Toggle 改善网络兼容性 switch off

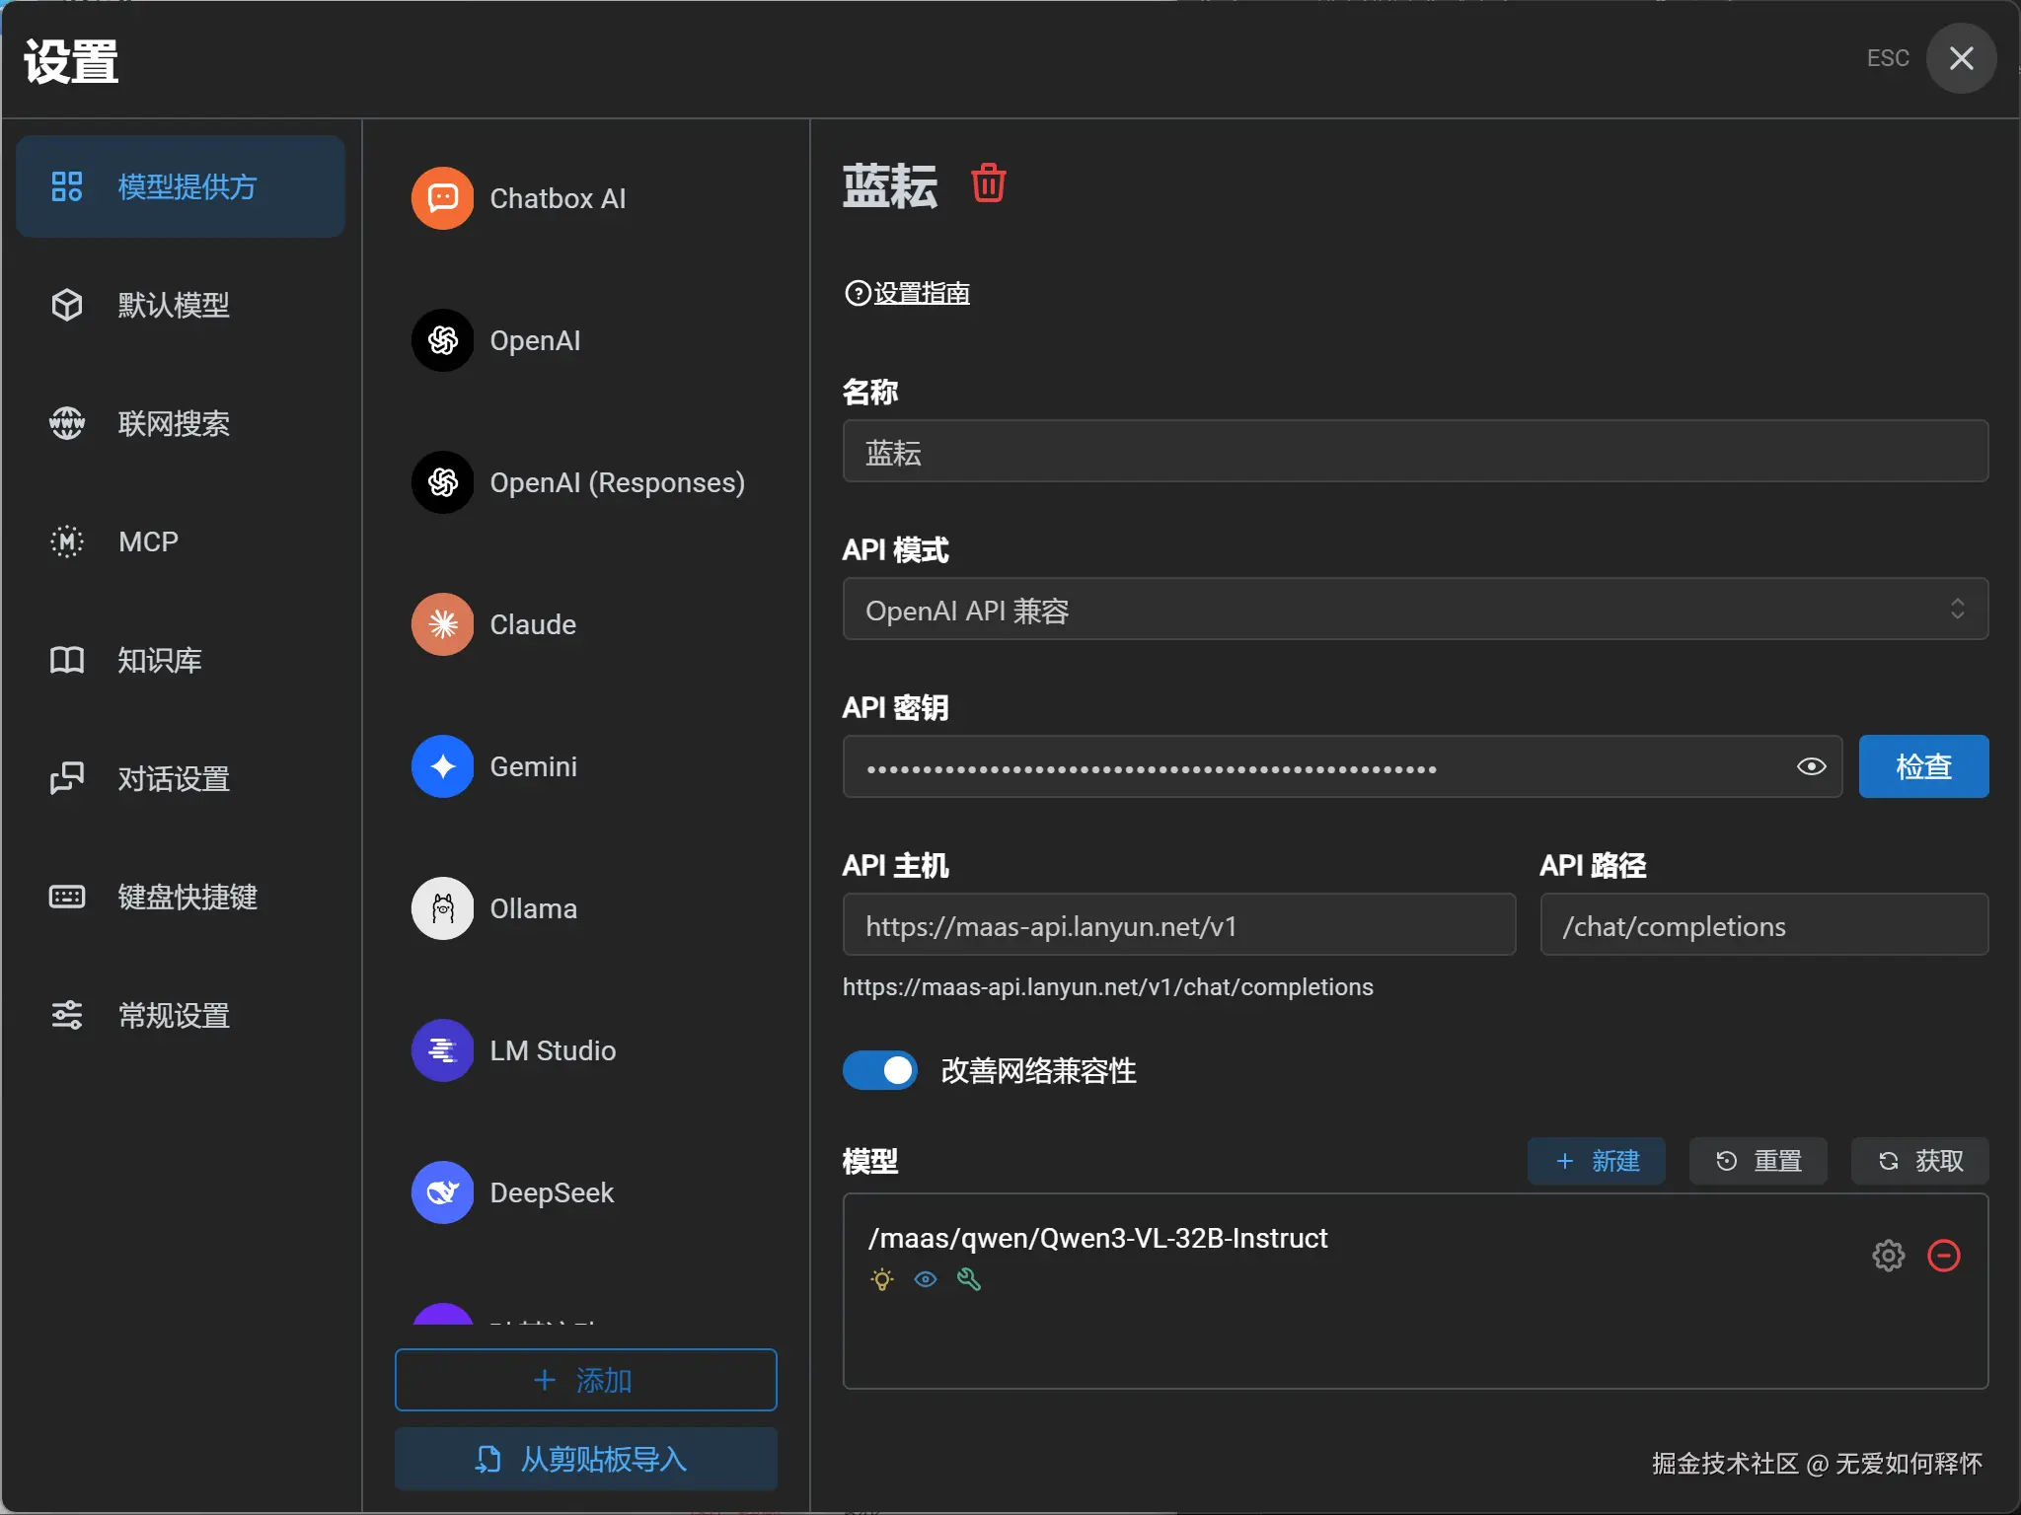tap(879, 1070)
